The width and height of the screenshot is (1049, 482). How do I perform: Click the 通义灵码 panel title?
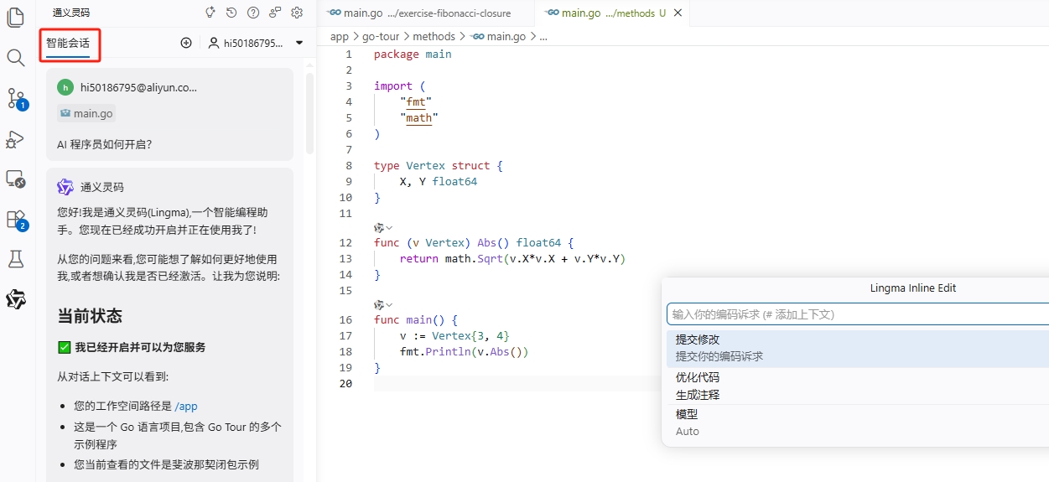[70, 13]
